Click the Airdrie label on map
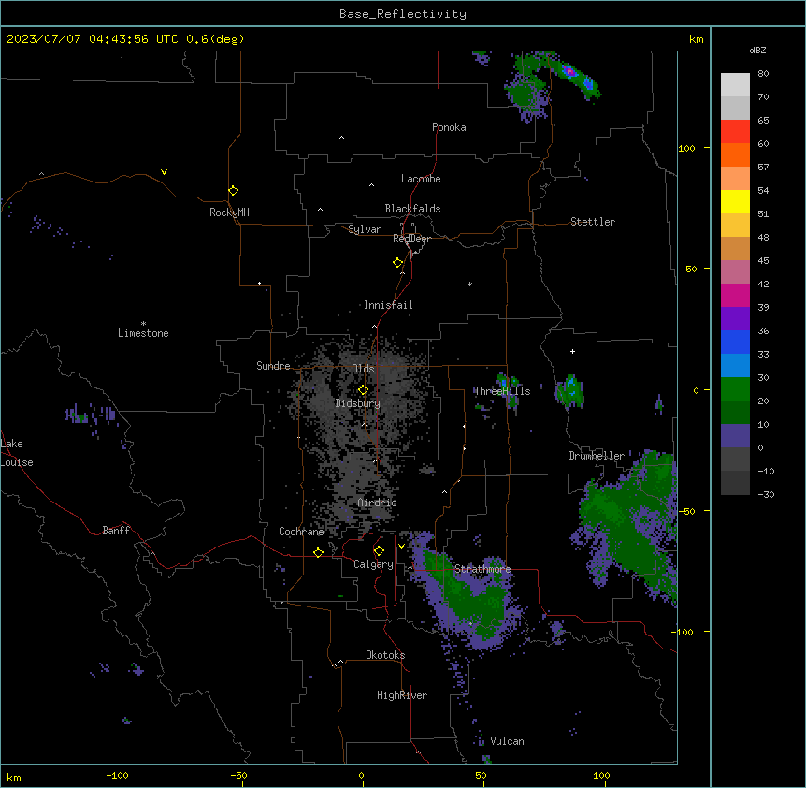The image size is (806, 788). tap(377, 503)
